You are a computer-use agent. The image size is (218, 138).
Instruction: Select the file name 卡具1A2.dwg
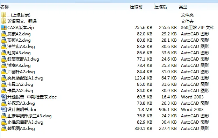(x=20, y=84)
